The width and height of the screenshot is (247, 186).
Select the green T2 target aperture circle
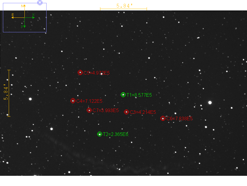tap(99, 134)
